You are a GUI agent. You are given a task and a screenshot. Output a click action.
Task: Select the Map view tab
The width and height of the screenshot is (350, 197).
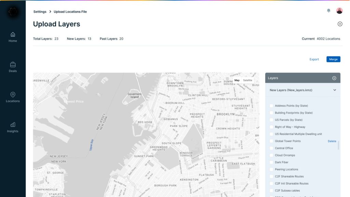237,80
